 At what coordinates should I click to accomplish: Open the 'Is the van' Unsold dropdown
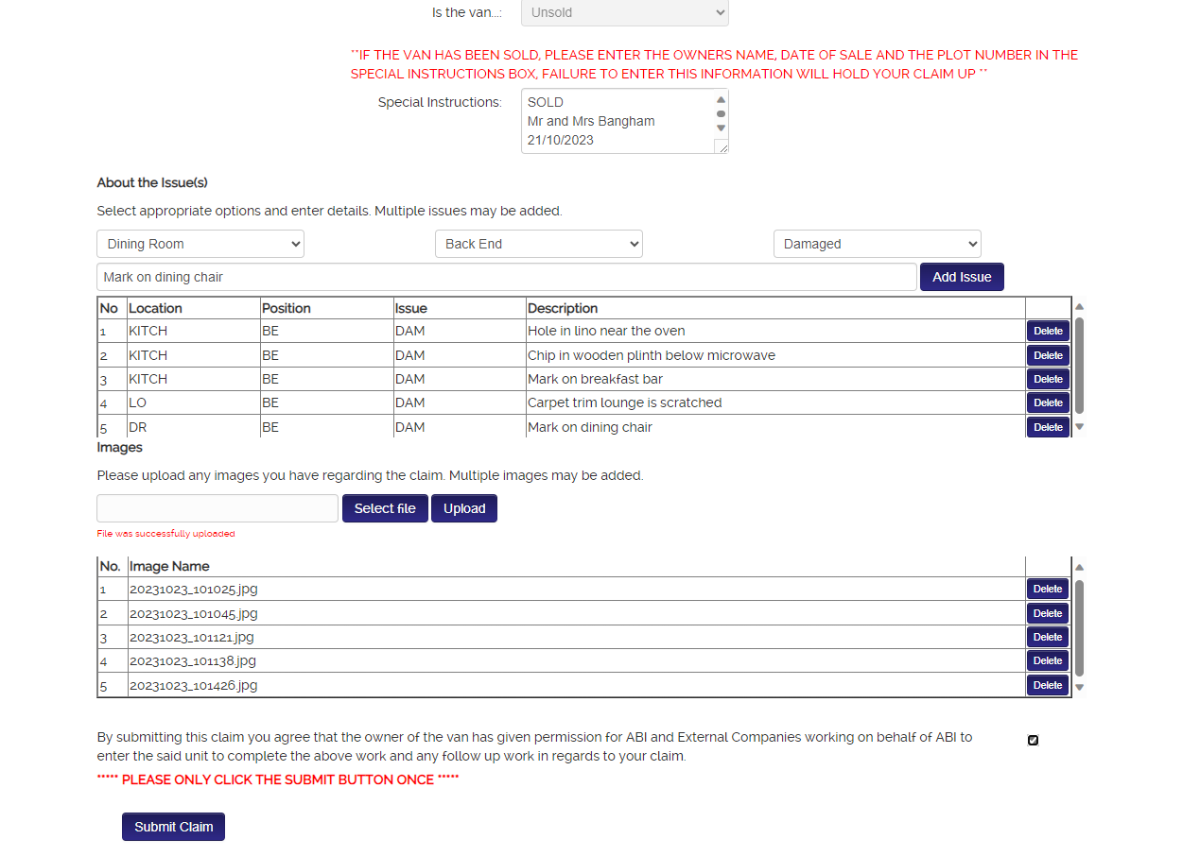pyautogui.click(x=624, y=13)
